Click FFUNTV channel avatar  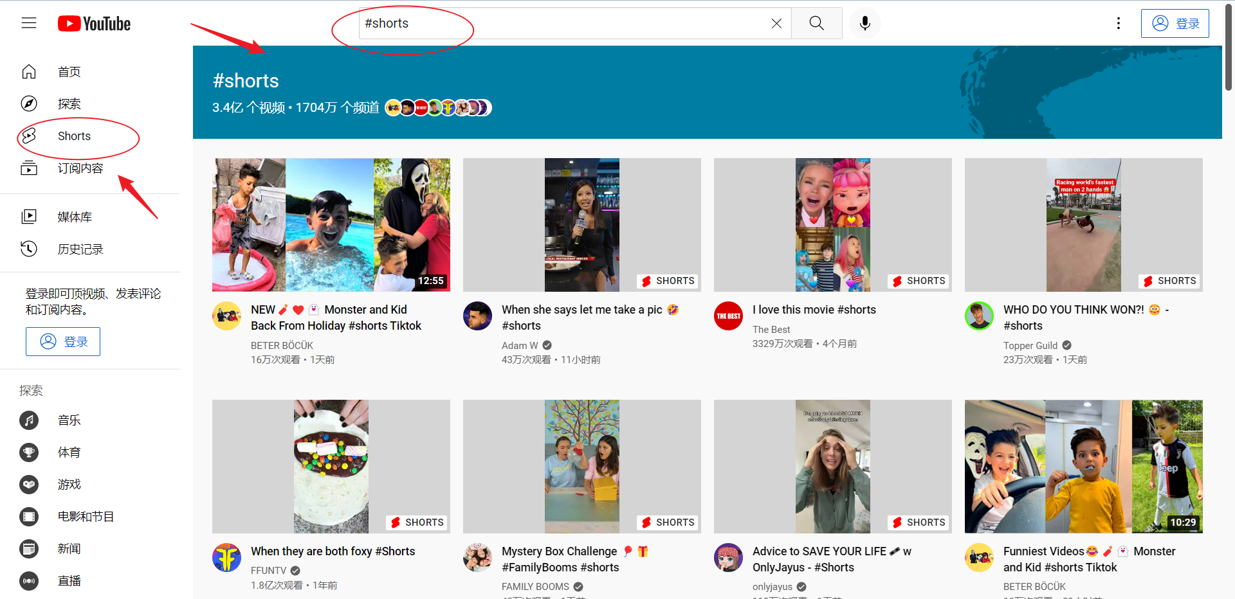[227, 558]
